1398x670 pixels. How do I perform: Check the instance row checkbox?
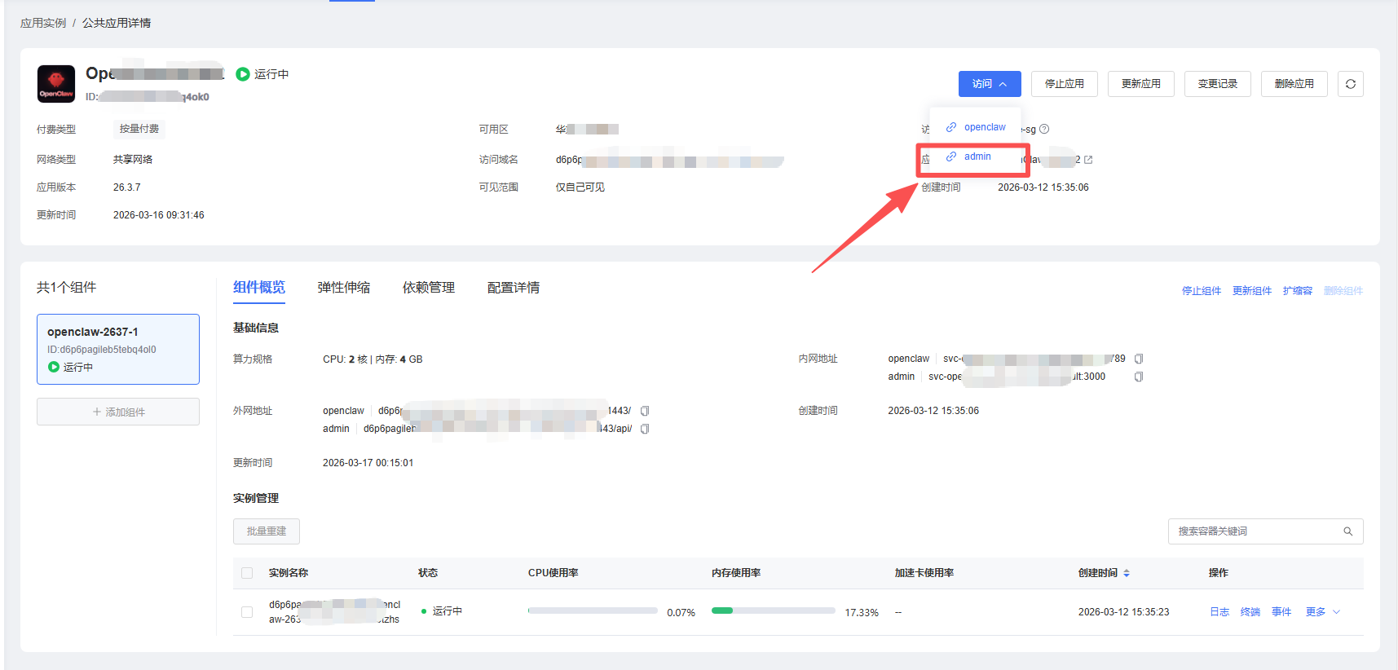tap(247, 612)
